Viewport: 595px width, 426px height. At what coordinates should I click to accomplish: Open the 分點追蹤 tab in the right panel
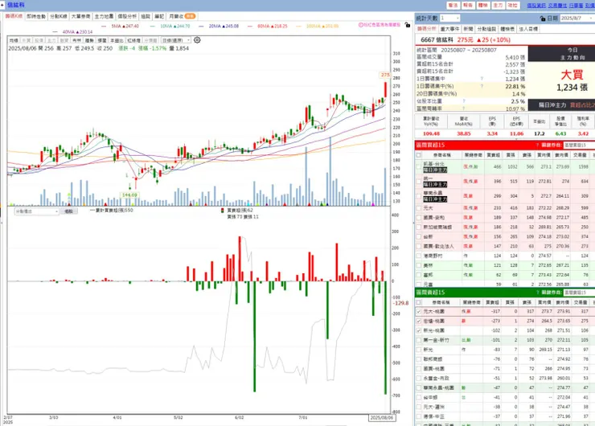486,29
